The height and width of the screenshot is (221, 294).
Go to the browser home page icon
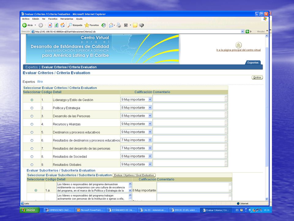[62, 25]
